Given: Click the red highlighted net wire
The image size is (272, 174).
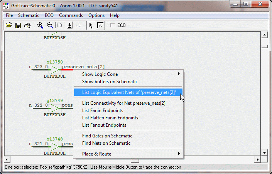Looking at the screenshot, I should [x=67, y=70].
